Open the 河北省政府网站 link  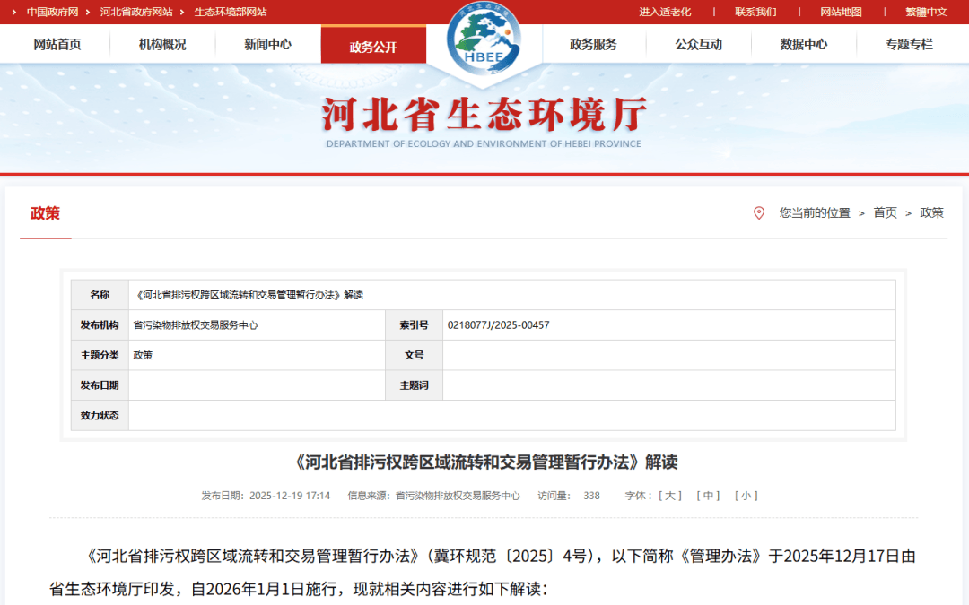[x=136, y=12]
